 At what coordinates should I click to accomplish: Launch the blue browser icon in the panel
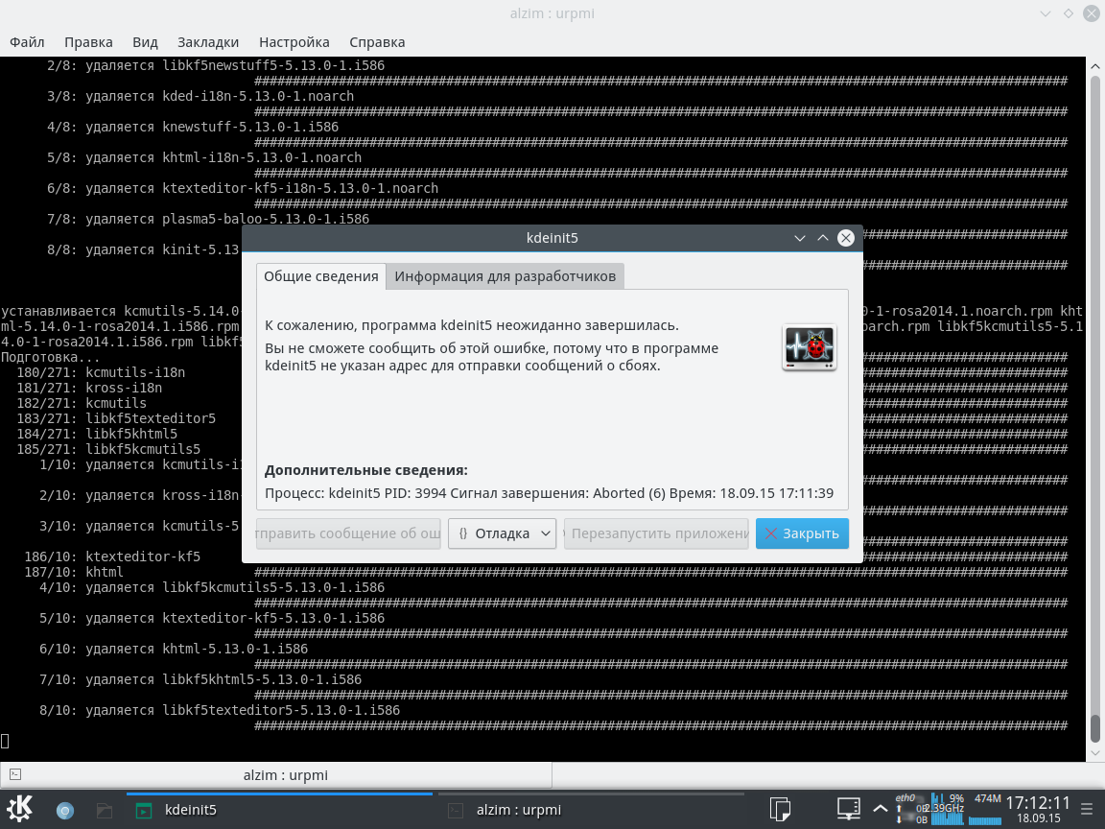coord(65,811)
